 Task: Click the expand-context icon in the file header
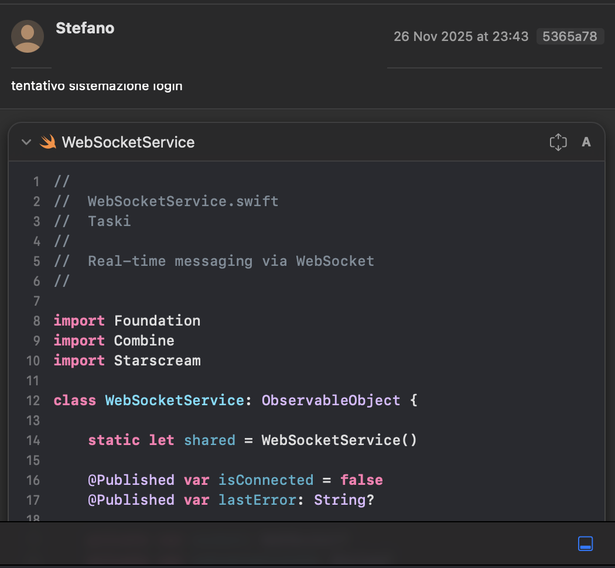[558, 142]
